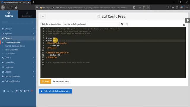Open Firefox reader view icon
The image size is (190, 107).
[x=134, y=7]
